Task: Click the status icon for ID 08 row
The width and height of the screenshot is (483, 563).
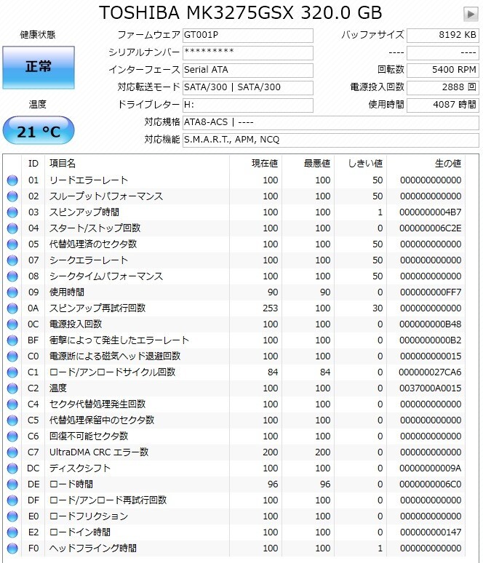Action: (x=12, y=276)
